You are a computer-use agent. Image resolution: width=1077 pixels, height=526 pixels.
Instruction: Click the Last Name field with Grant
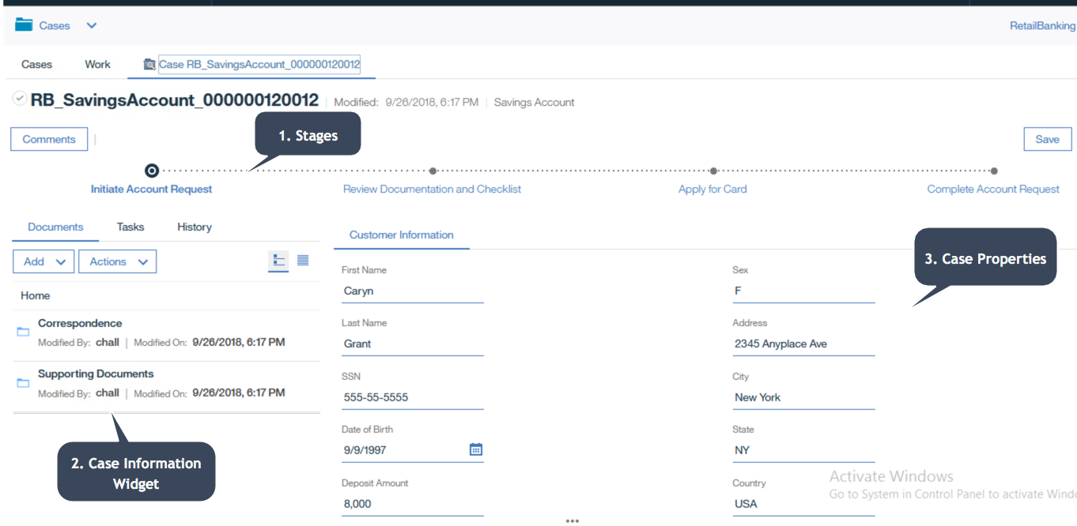tap(412, 344)
